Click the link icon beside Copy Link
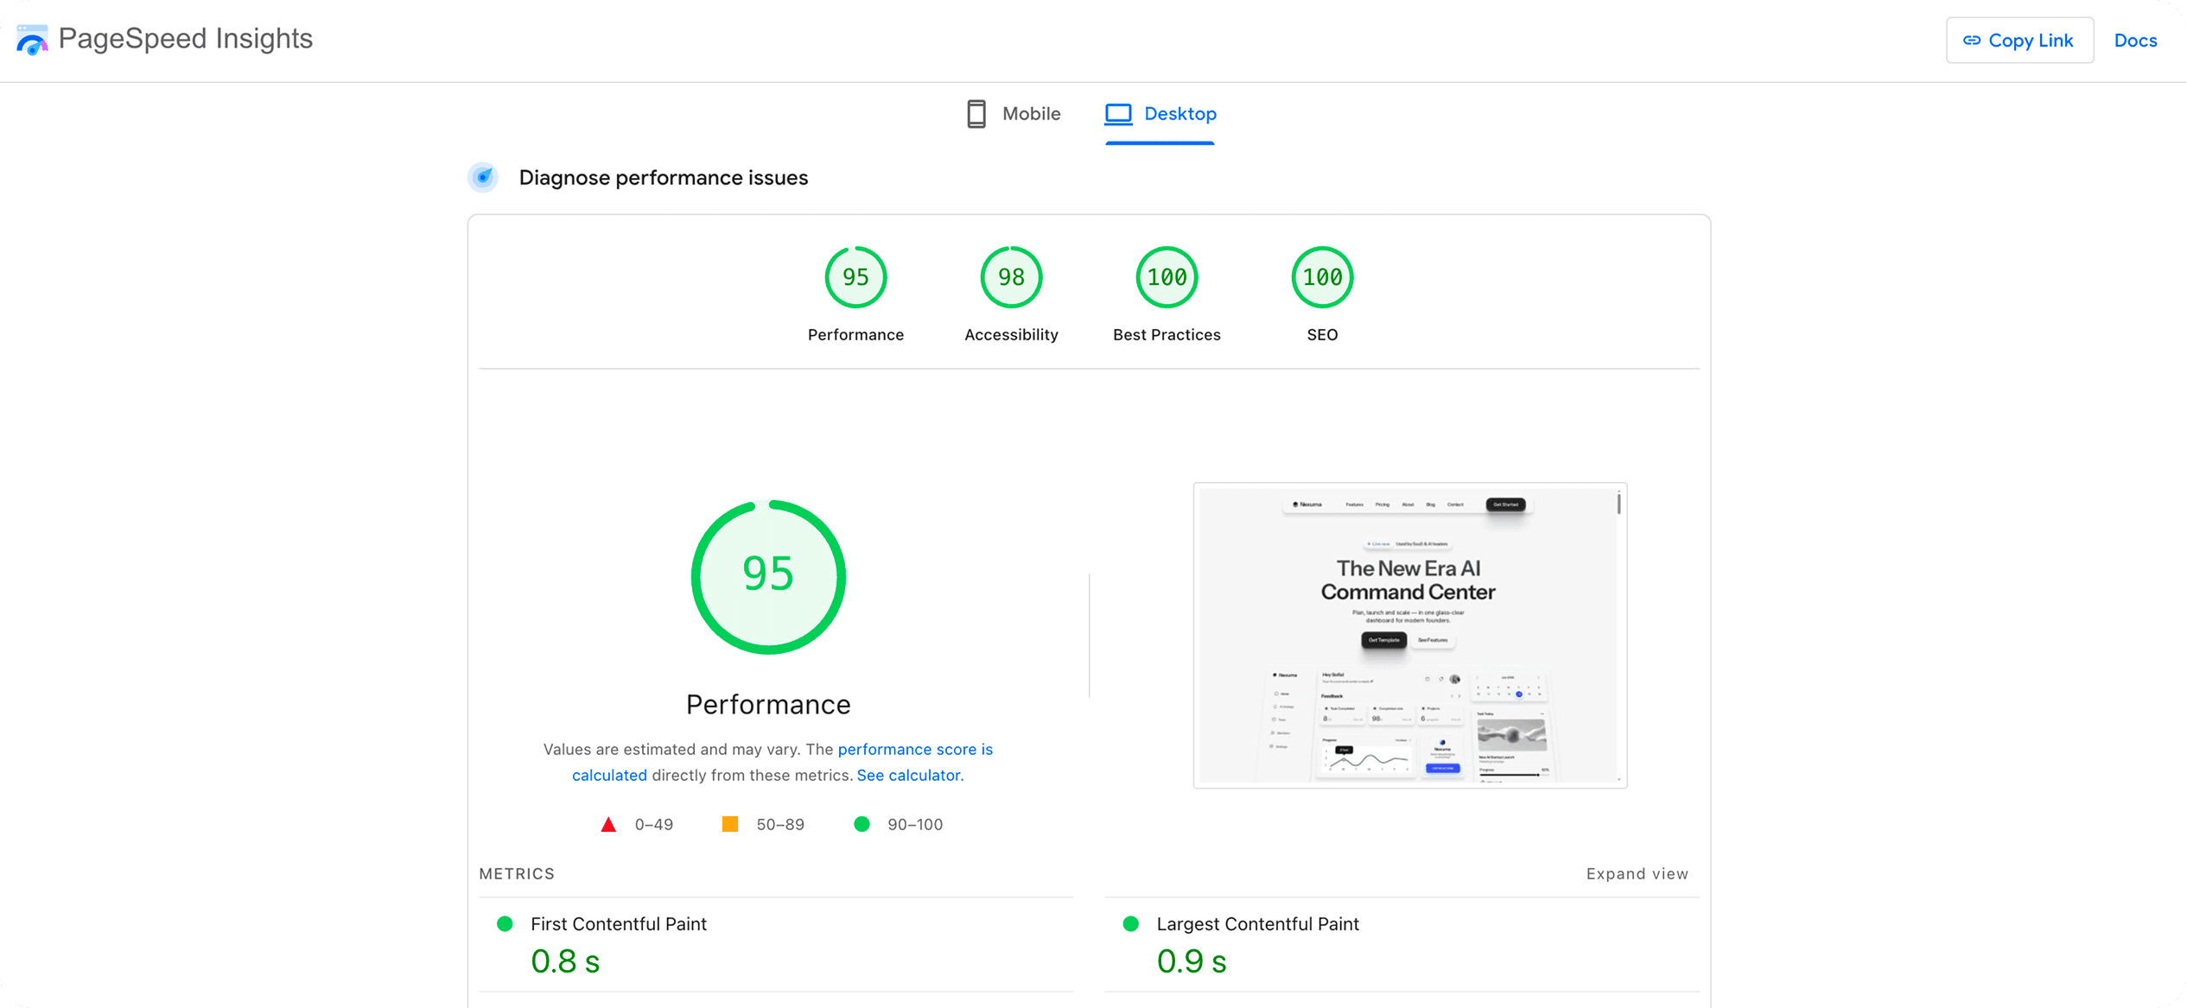Screen dimensions: 2187x1008 pyautogui.click(x=1974, y=40)
